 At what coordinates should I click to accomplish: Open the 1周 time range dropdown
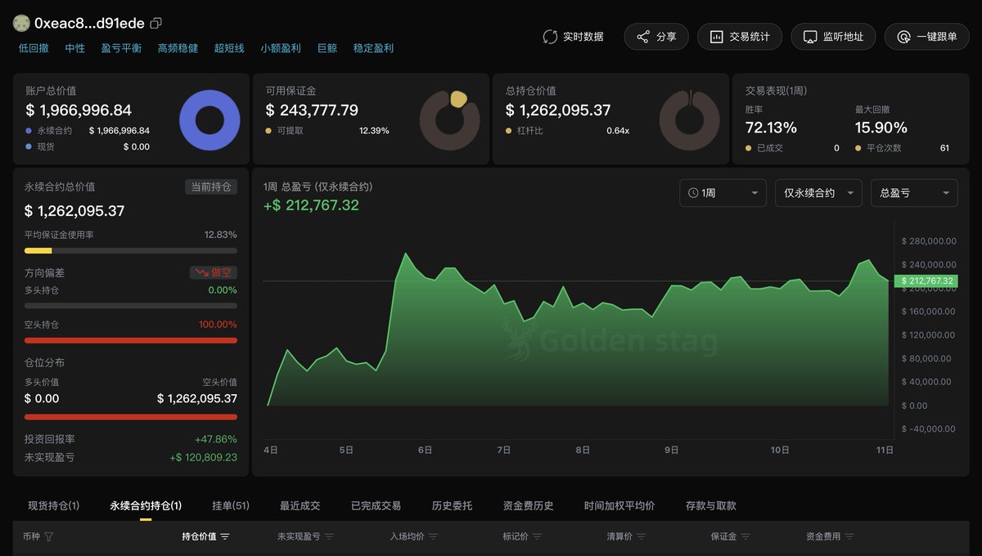[723, 193]
